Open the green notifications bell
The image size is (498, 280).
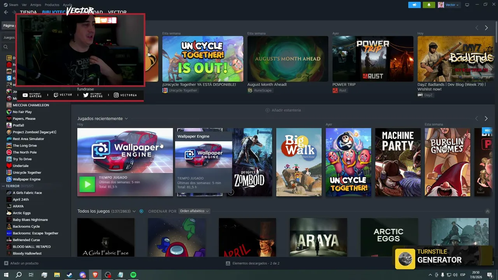429,5
